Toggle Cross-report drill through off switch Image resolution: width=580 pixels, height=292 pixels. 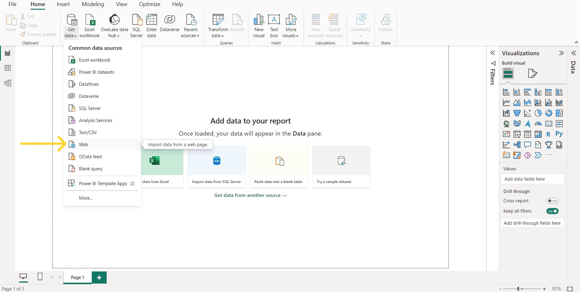point(553,201)
